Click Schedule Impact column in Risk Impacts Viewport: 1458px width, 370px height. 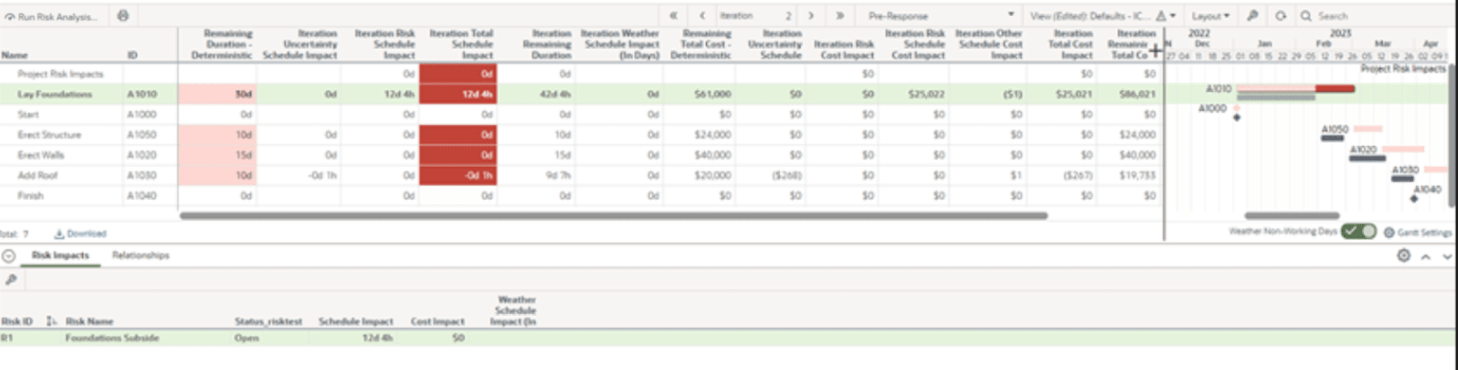tap(355, 321)
